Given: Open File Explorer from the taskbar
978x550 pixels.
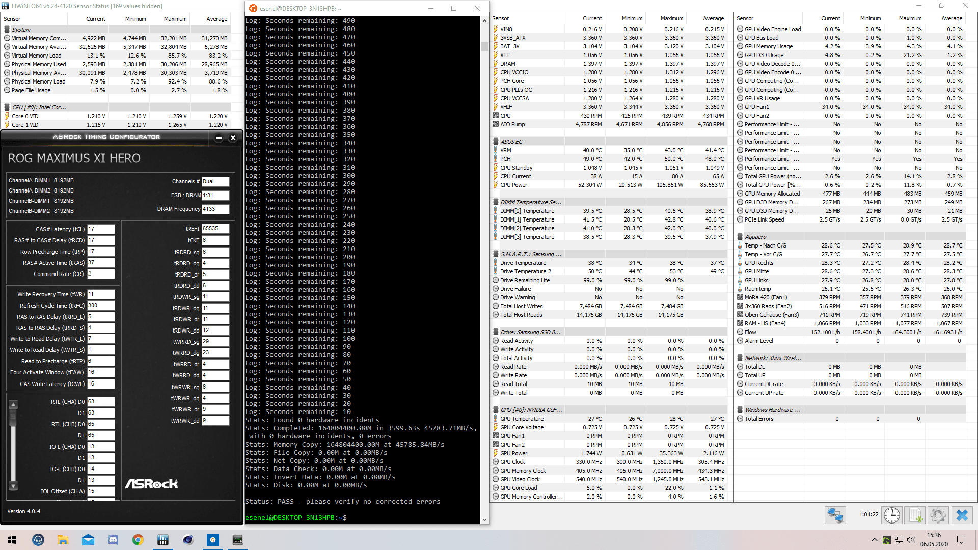Looking at the screenshot, I should [63, 540].
